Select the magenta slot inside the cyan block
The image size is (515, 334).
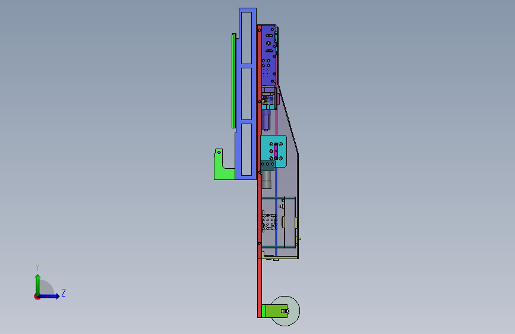click(276, 151)
